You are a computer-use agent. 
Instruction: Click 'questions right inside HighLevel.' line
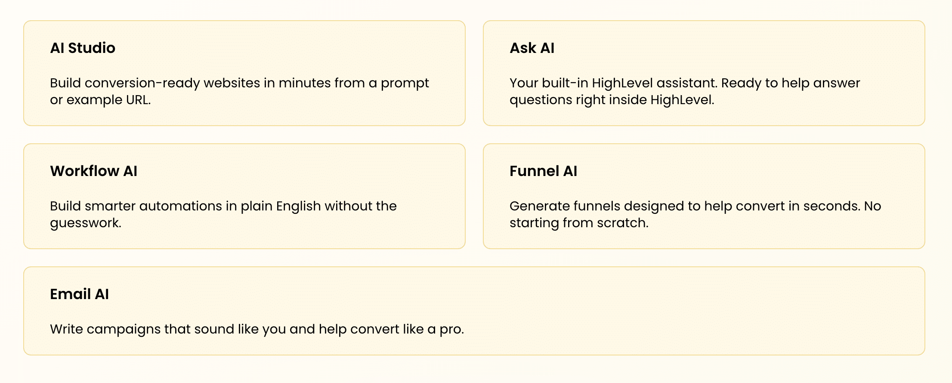point(612,100)
